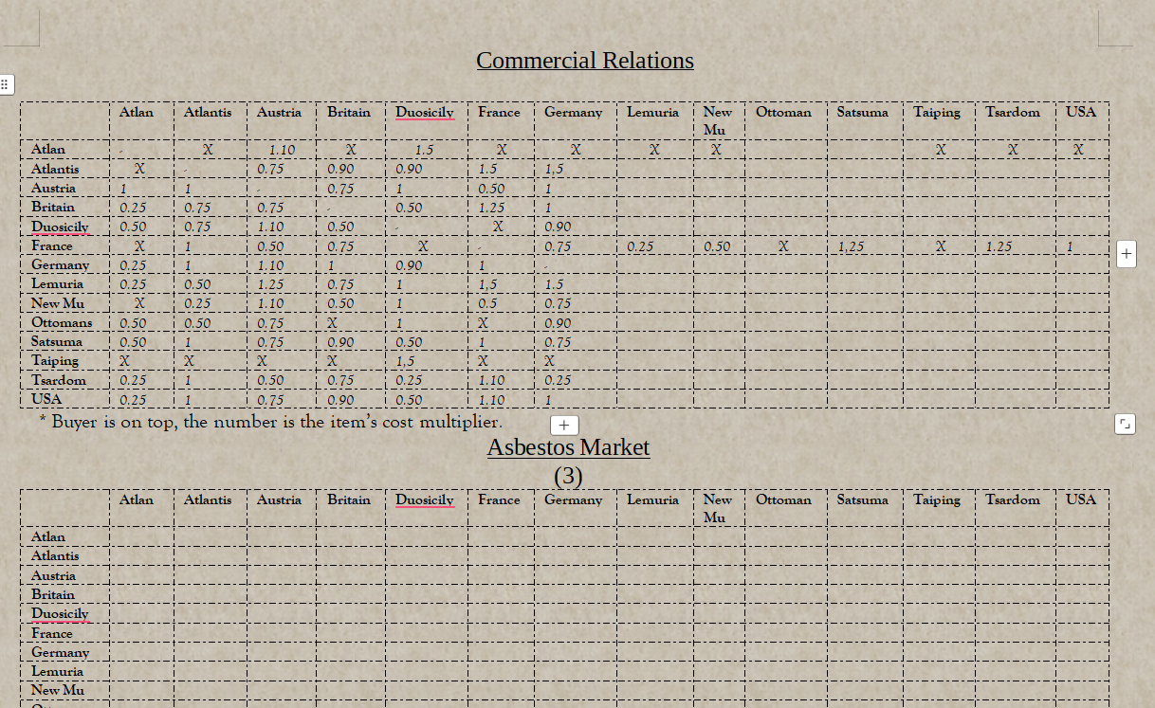Click 1.5 in the Atlan row, Duosicily column
1155x708 pixels.
(424, 150)
